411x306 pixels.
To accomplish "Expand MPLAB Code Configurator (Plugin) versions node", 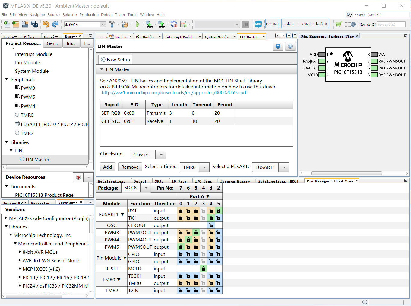I will (x=6, y=218).
